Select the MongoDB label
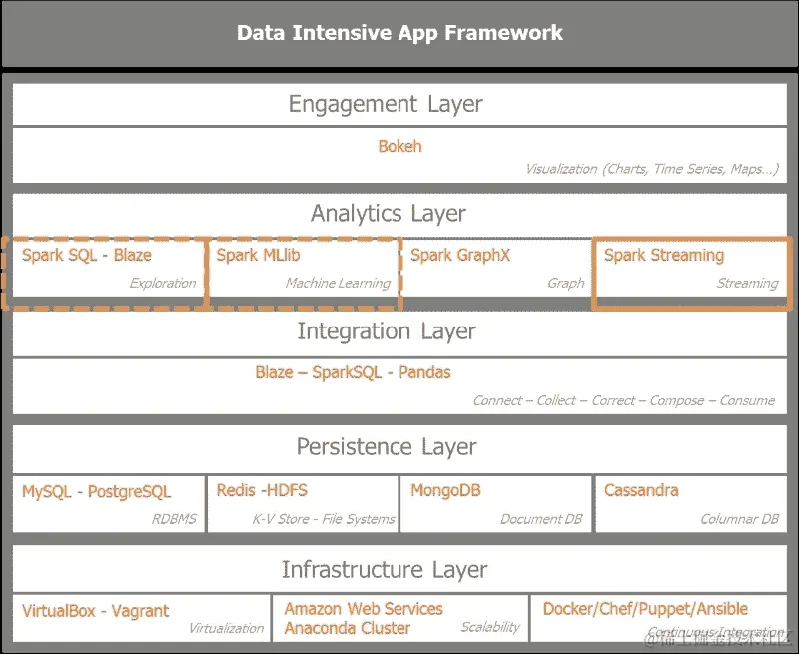Screen dimensions: 799x654 coord(445,490)
